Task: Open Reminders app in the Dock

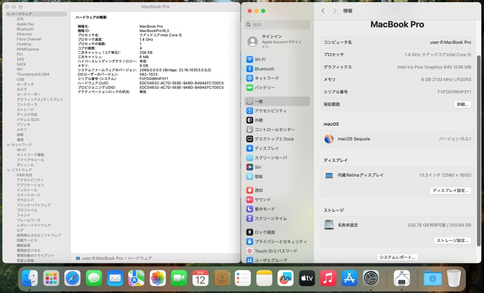Action: coord(243,278)
